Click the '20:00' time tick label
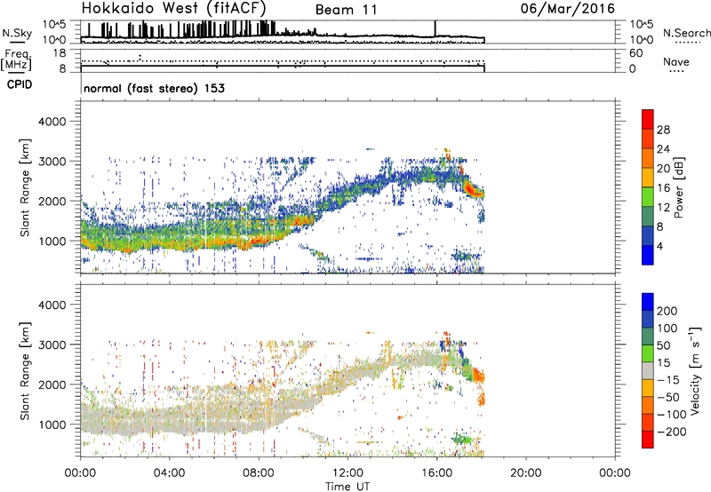711x492 pixels. (x=525, y=473)
